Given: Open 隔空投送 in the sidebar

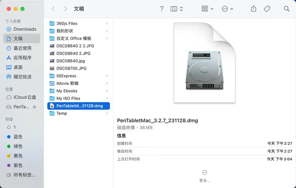Looking at the screenshot, I should [x=22, y=77].
